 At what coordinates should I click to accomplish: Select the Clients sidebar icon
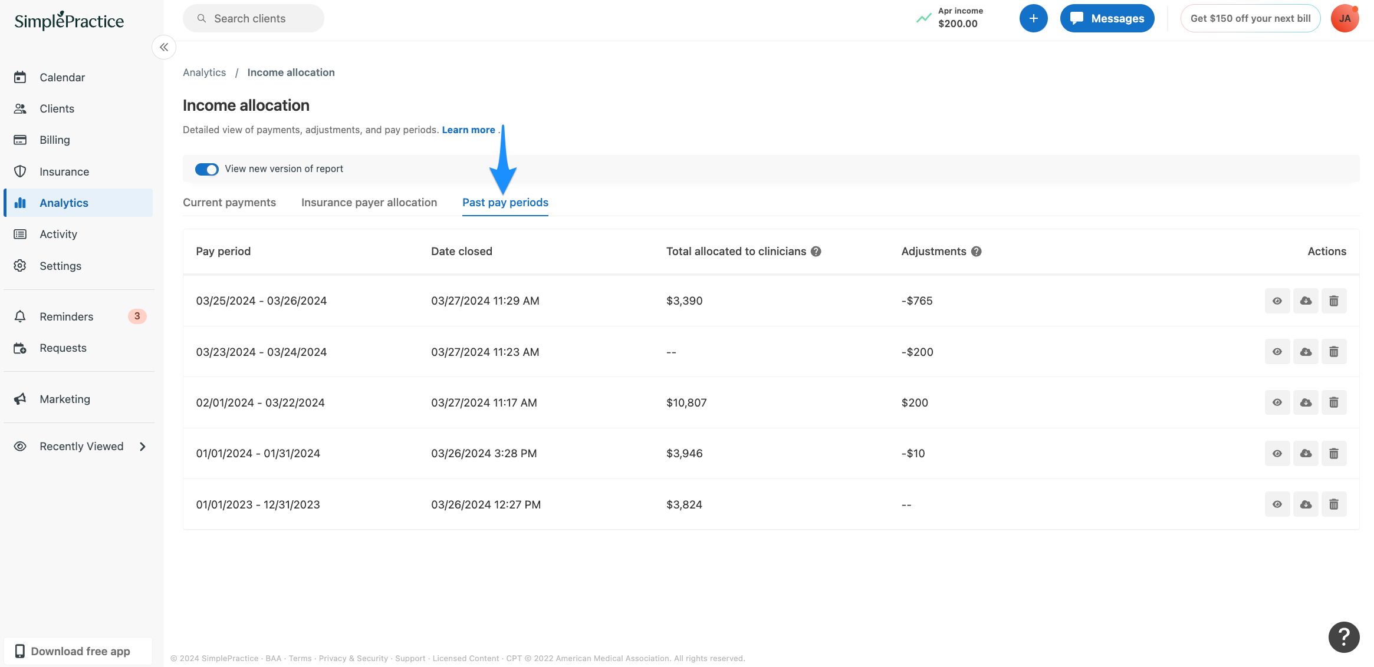click(57, 108)
